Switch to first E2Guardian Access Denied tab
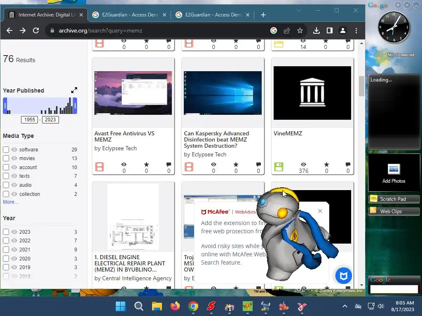Viewport: 422px width, 316px height. click(x=129, y=15)
